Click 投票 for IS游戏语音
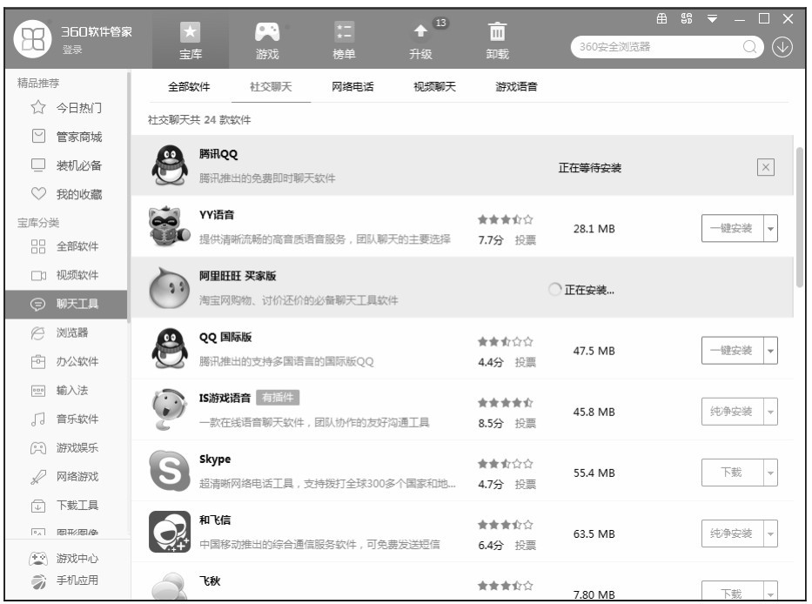Viewport: 812px width, 604px height. tap(525, 424)
